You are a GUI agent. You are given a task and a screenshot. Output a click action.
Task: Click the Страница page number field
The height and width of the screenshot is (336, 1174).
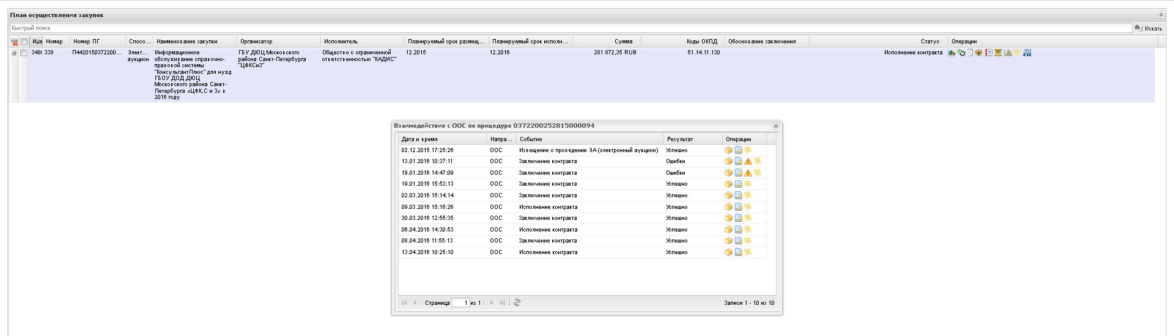pyautogui.click(x=460, y=303)
